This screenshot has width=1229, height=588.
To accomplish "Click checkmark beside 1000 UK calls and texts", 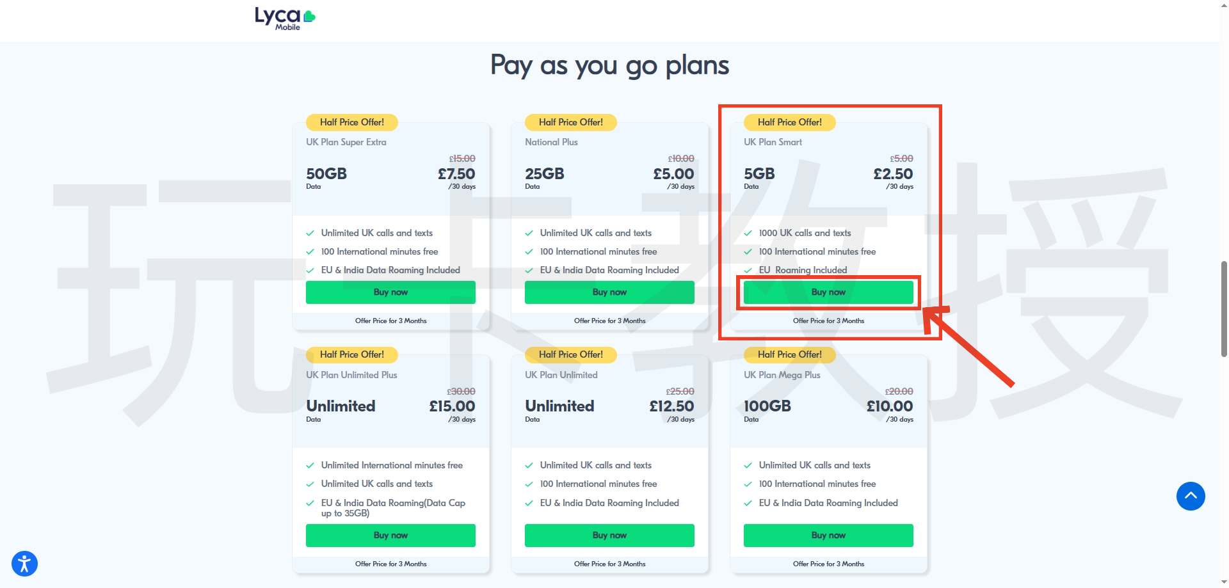I will pyautogui.click(x=748, y=234).
